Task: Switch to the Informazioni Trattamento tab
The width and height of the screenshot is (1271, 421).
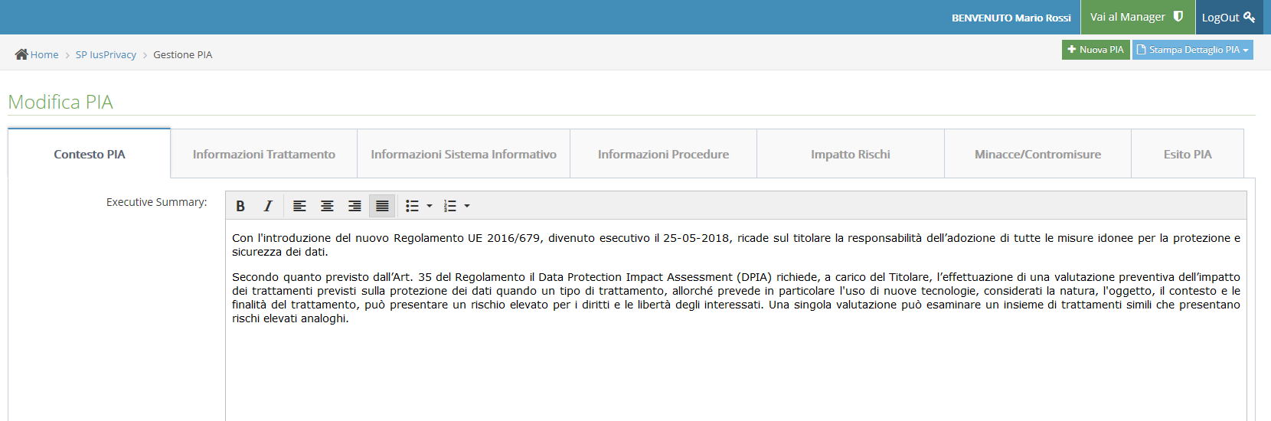Action: (x=264, y=154)
